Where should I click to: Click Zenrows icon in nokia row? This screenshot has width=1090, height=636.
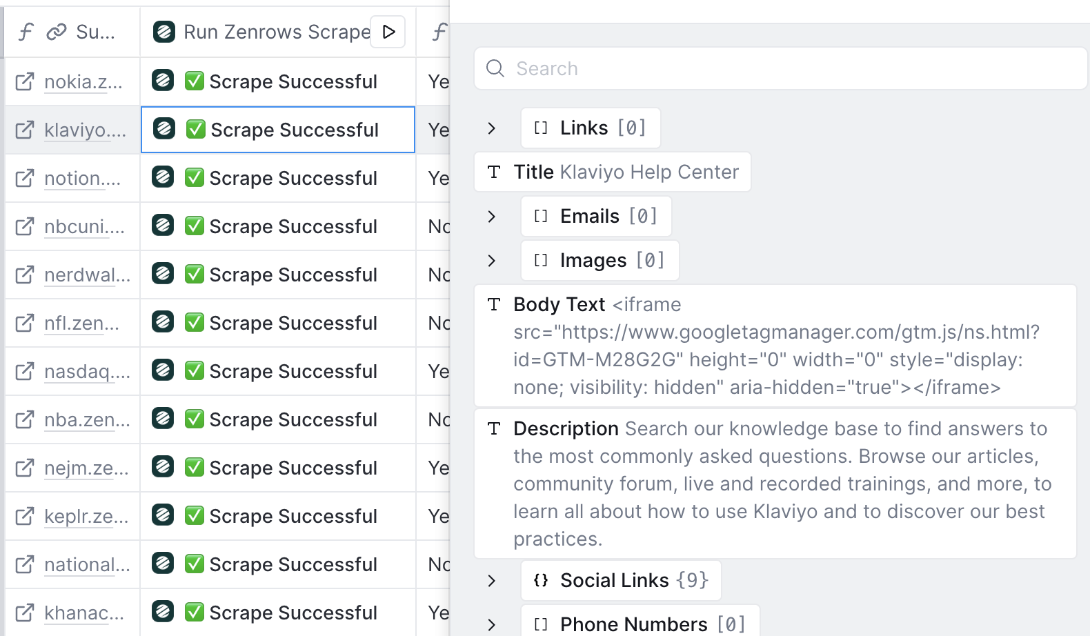pos(163,80)
